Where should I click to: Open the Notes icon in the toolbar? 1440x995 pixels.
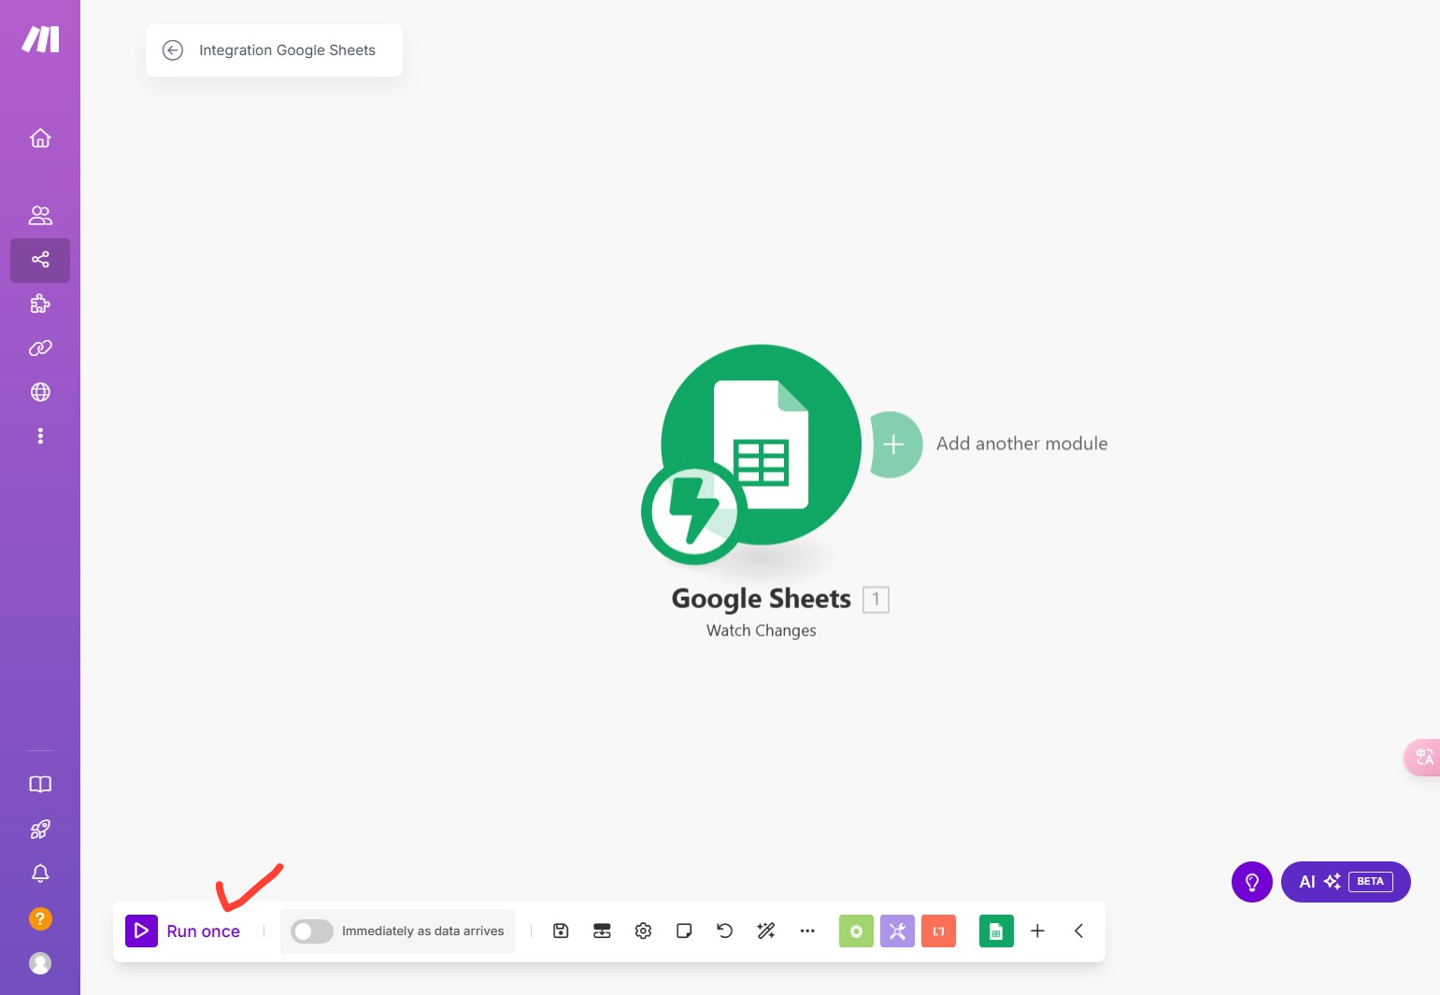pyautogui.click(x=684, y=931)
